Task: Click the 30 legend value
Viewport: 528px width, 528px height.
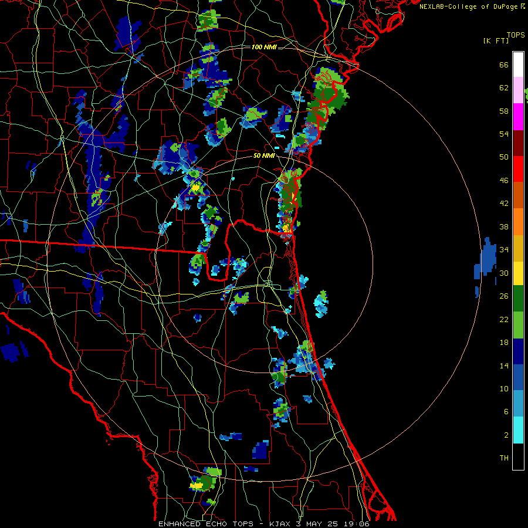Action: pos(504,273)
